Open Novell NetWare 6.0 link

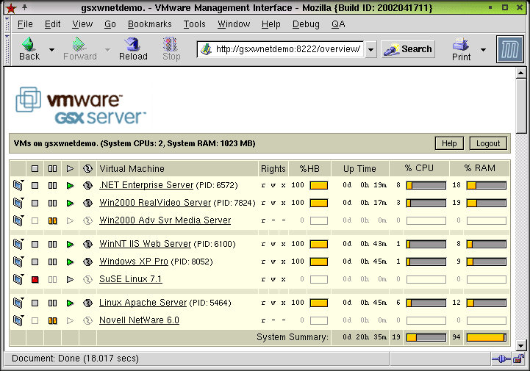pos(139,320)
